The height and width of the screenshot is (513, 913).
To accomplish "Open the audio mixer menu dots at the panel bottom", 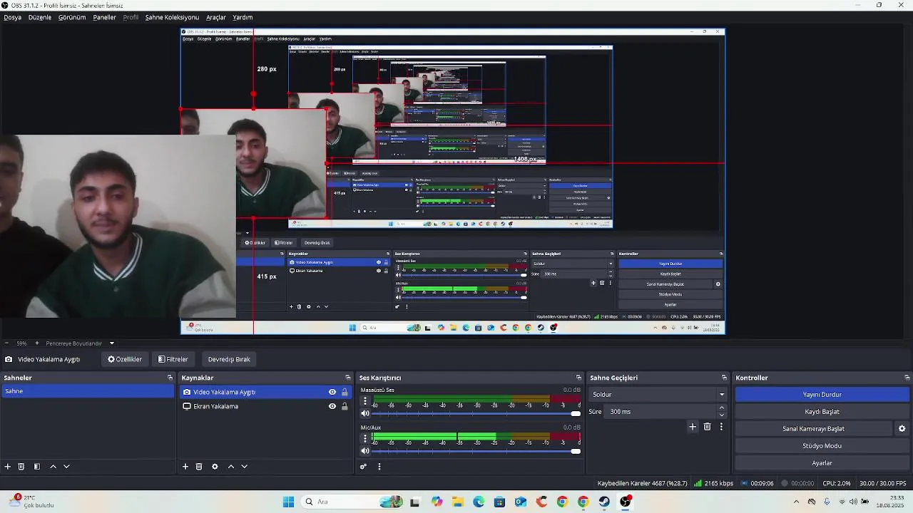I will point(379,467).
